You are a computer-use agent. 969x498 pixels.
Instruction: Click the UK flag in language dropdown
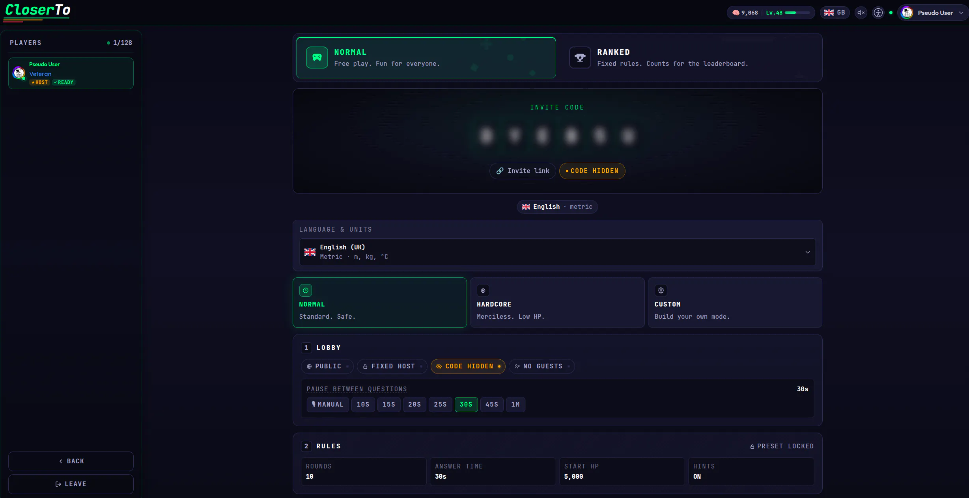pos(310,252)
